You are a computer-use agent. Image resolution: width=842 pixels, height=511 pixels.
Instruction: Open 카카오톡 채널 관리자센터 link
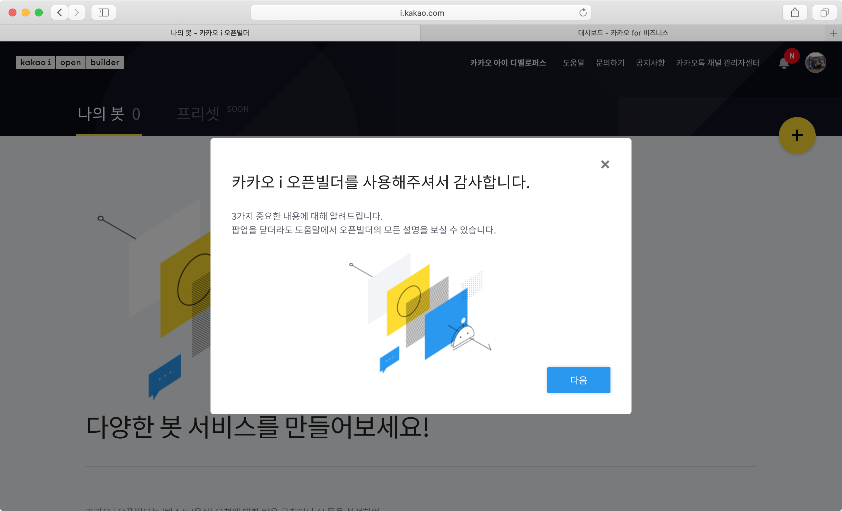point(717,63)
